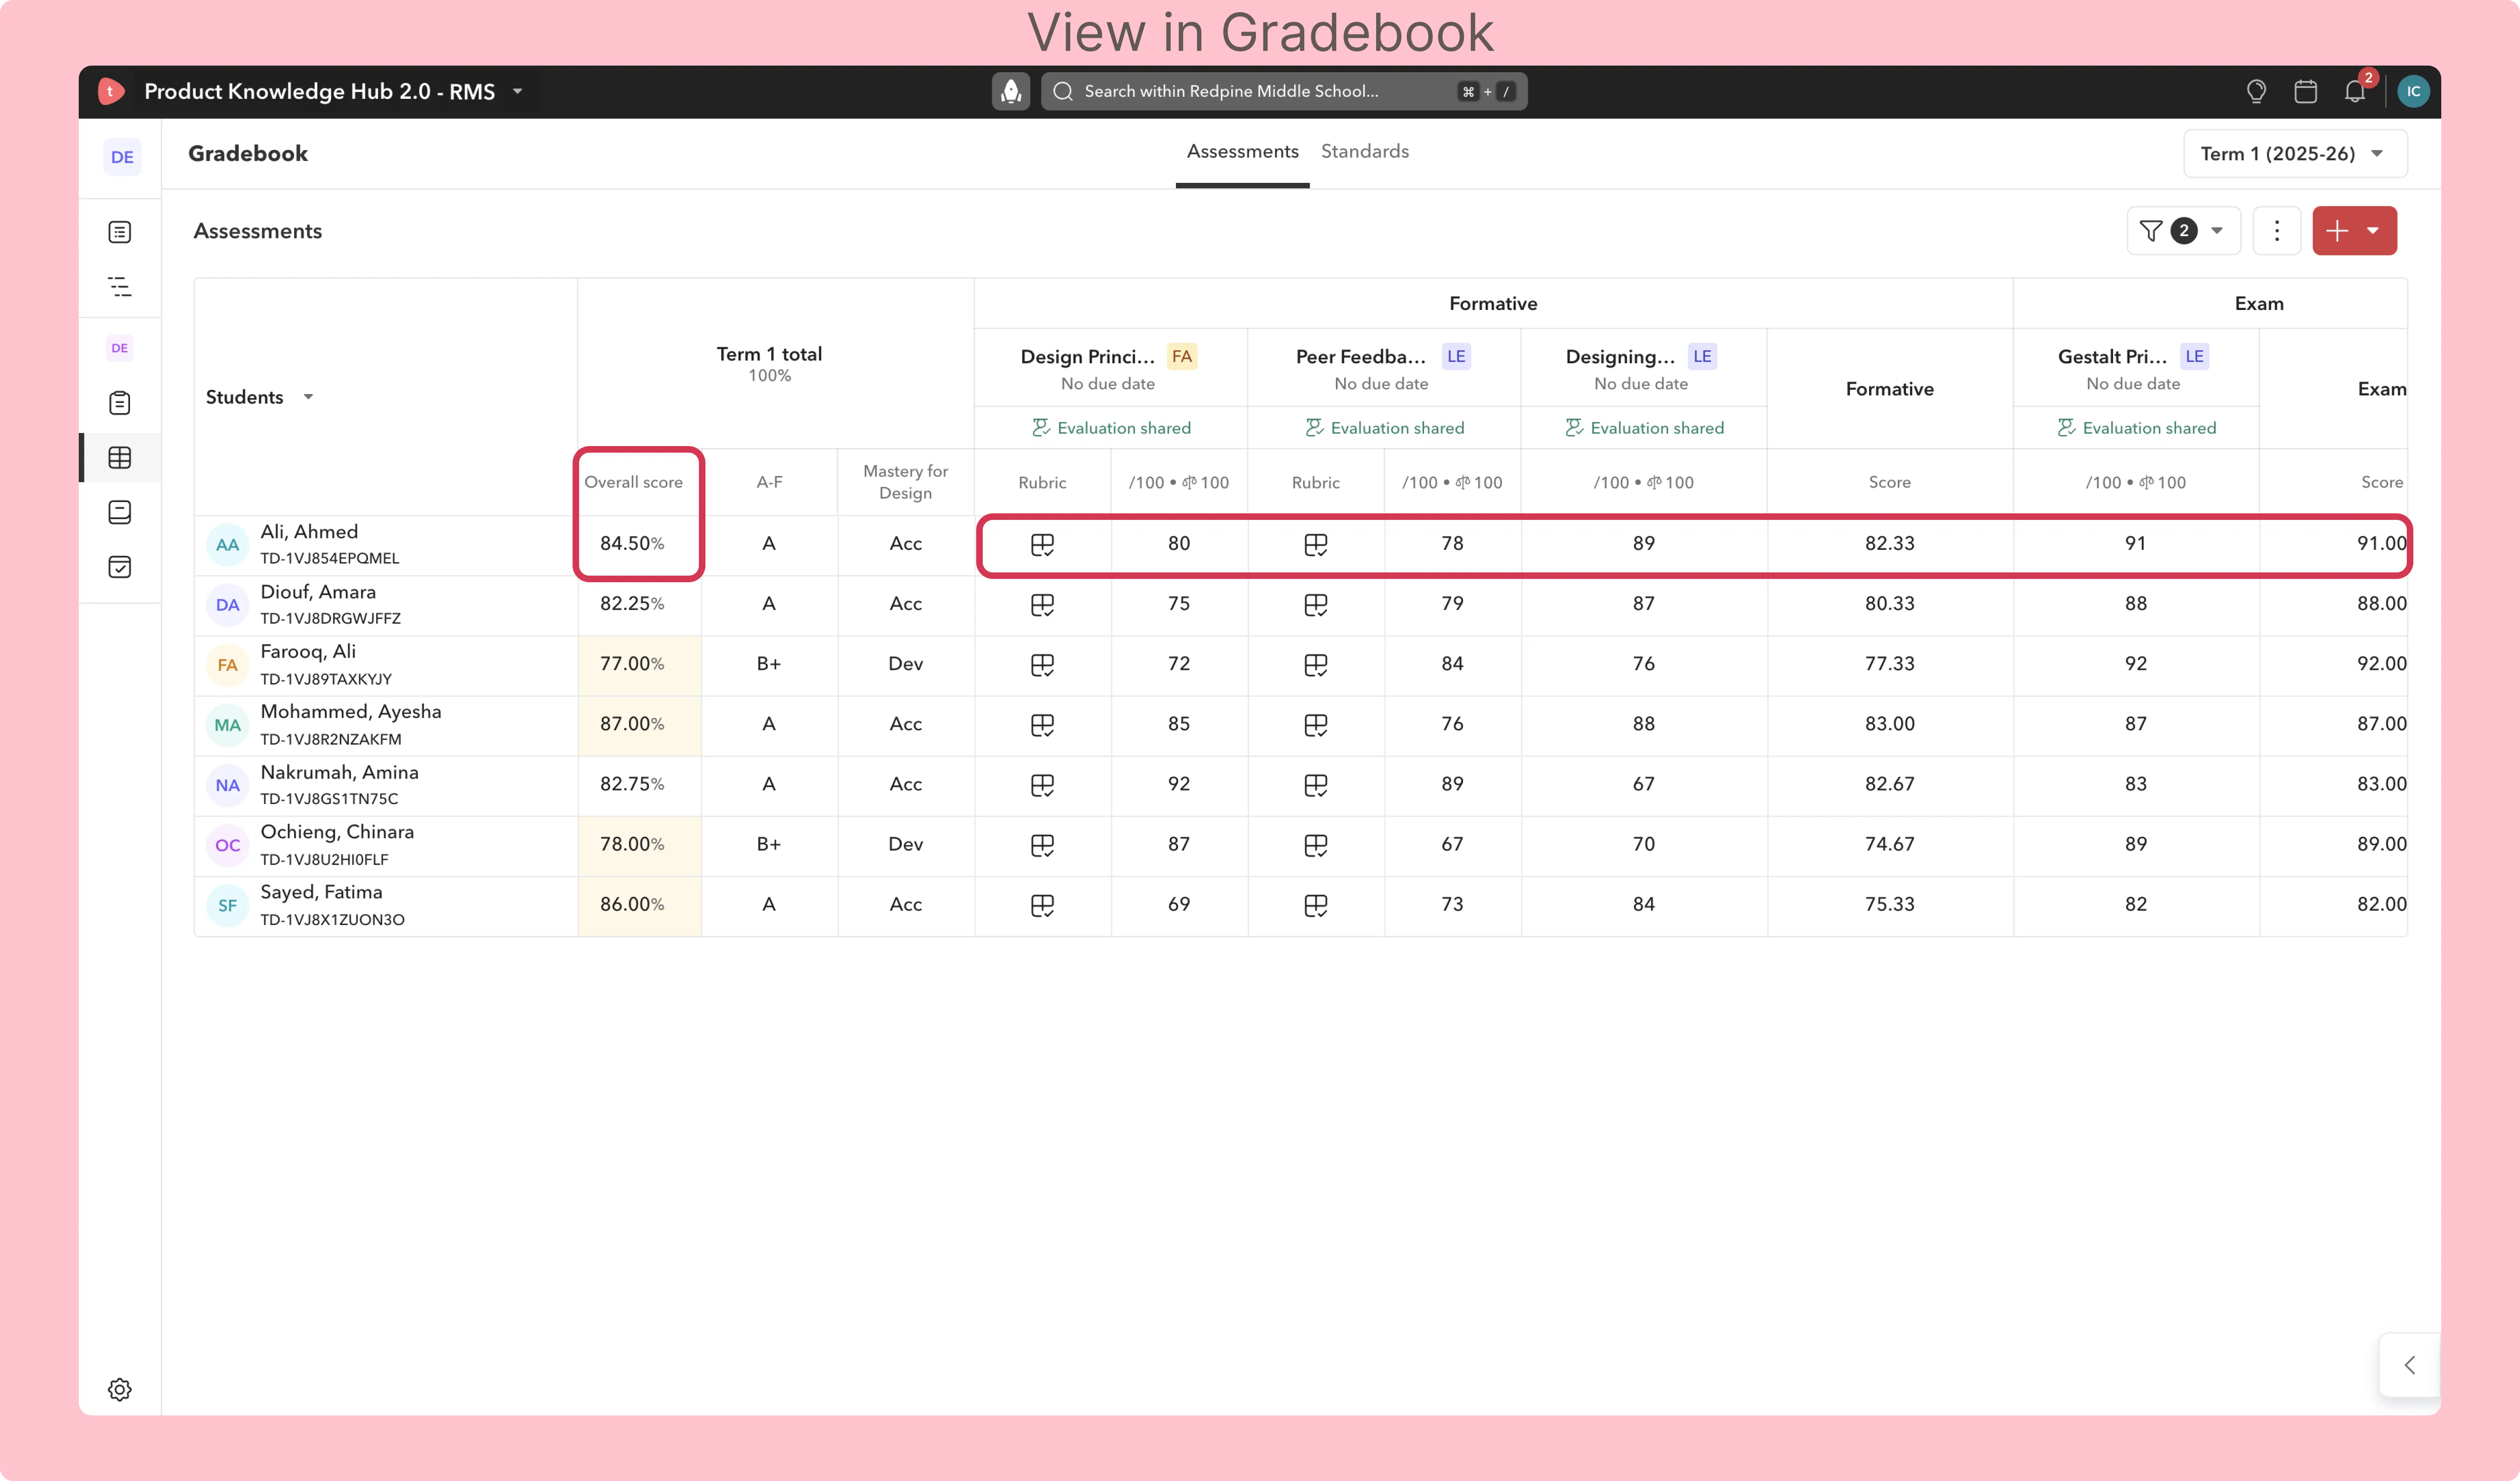The width and height of the screenshot is (2520, 1481).
Task: Expand the collapsed side panel chevron
Action: [2410, 1365]
